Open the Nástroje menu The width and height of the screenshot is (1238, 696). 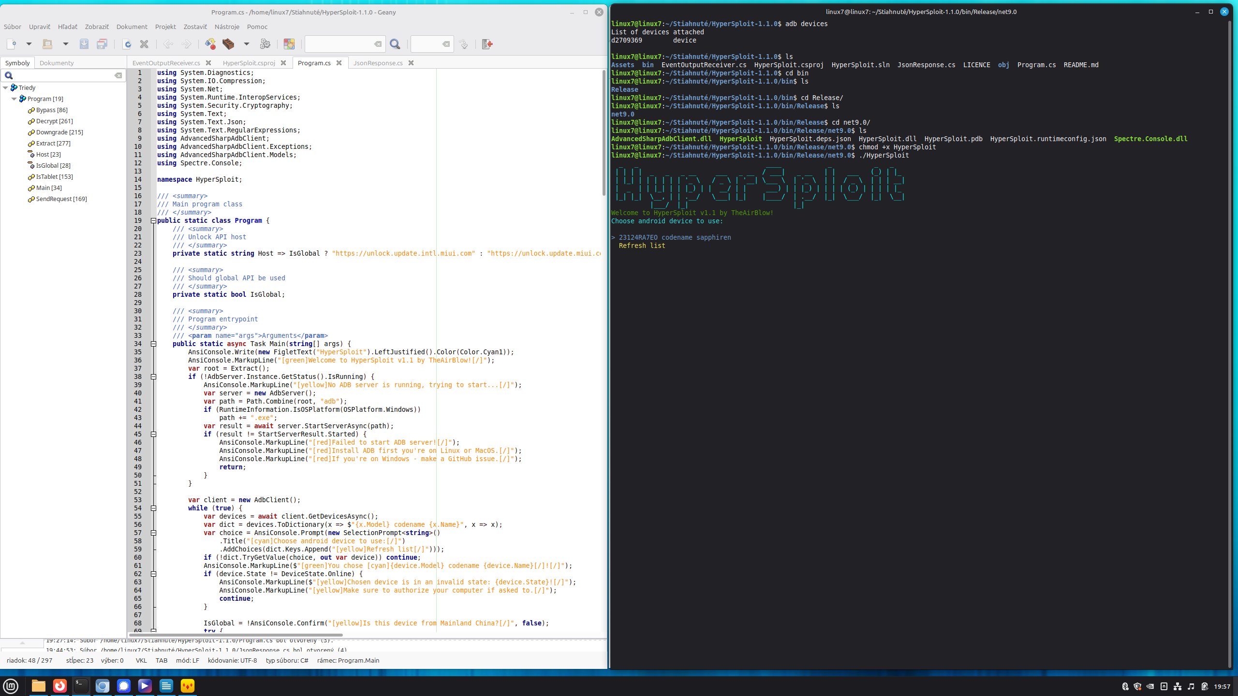click(227, 27)
